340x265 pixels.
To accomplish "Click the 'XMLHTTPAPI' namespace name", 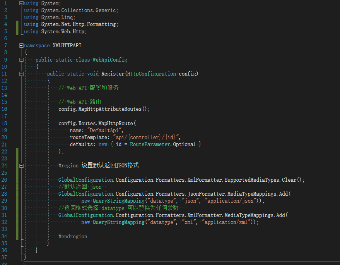I will coord(67,45).
